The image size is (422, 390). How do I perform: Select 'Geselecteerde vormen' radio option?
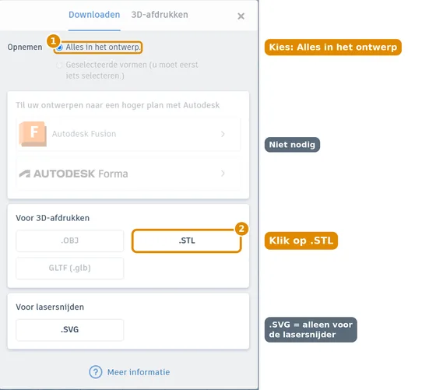[x=59, y=65]
